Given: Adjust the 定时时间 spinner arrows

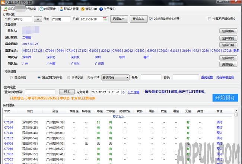Looking at the screenshot, I should 123,92.
